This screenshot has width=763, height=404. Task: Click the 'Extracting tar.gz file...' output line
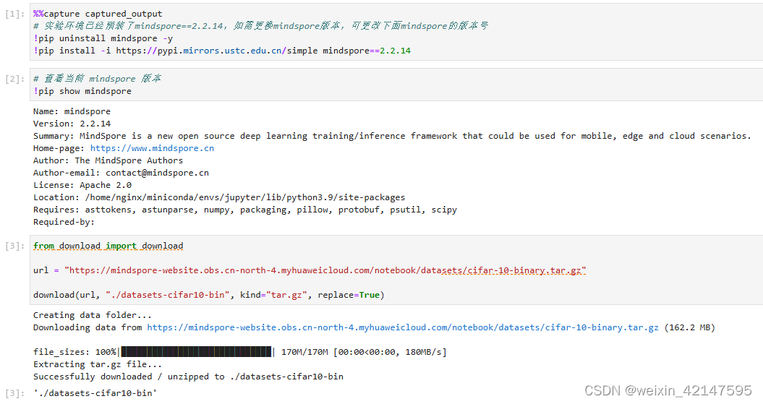coord(98,365)
